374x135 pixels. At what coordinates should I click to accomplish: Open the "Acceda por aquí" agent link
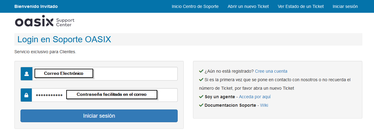255,97
